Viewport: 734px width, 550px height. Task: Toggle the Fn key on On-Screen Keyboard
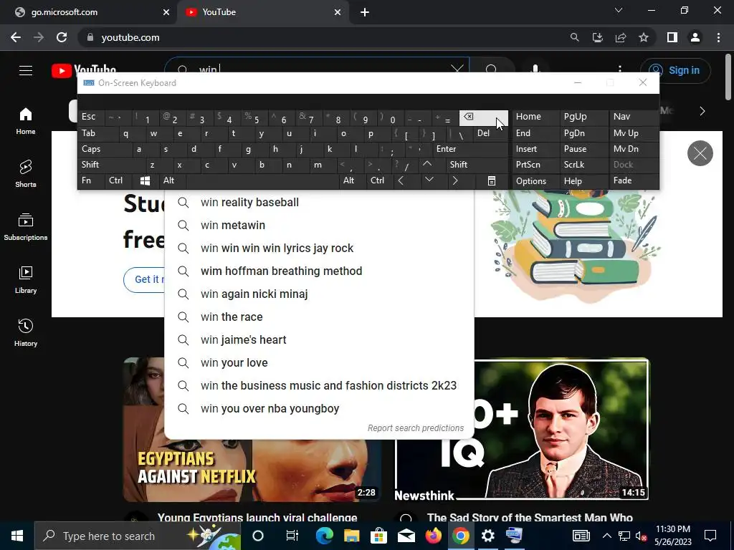(91, 180)
